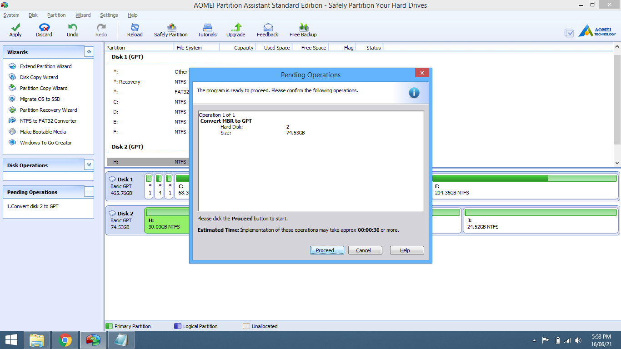Viewport: 621px width, 349px height.
Task: Click the AOMEI Technology logo
Action: click(597, 31)
